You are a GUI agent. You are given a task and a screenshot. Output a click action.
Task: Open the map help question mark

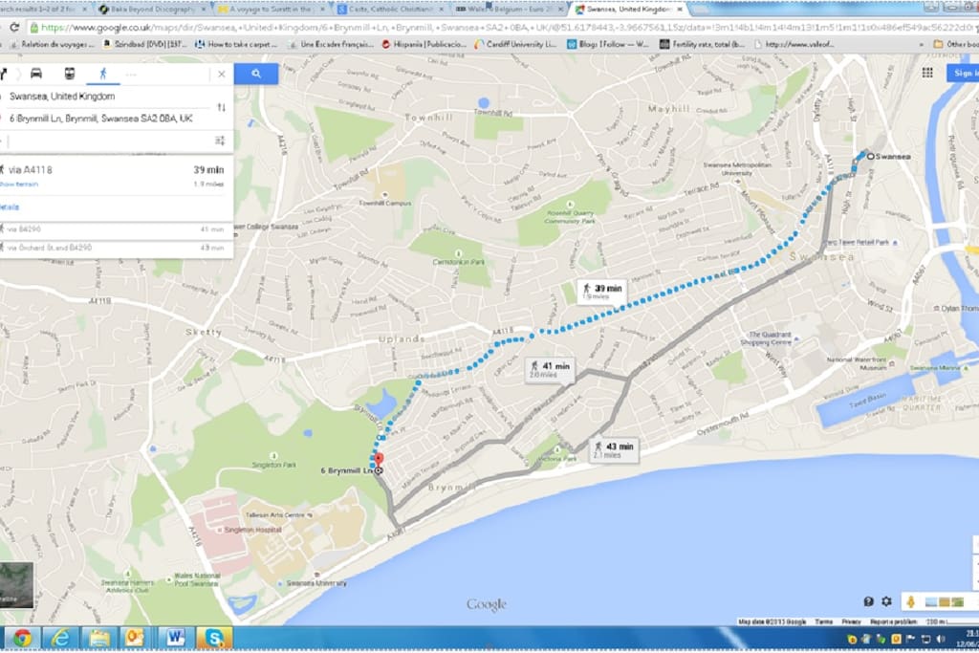868,601
